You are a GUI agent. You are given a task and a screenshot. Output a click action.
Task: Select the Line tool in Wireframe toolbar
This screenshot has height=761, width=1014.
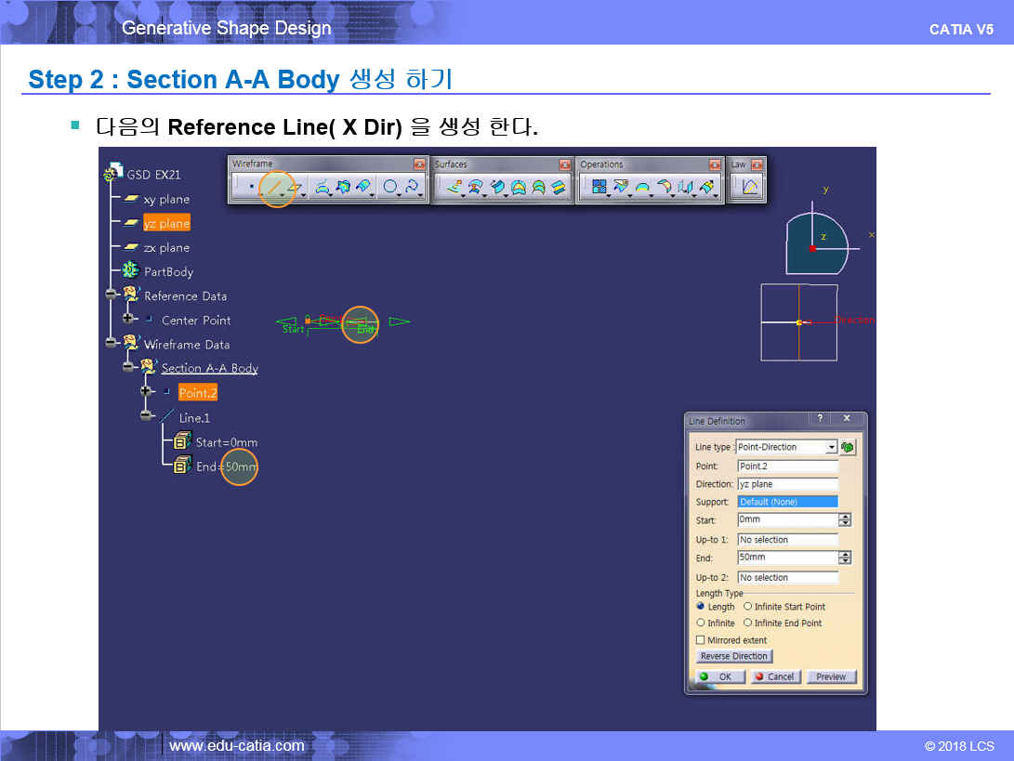(x=275, y=188)
